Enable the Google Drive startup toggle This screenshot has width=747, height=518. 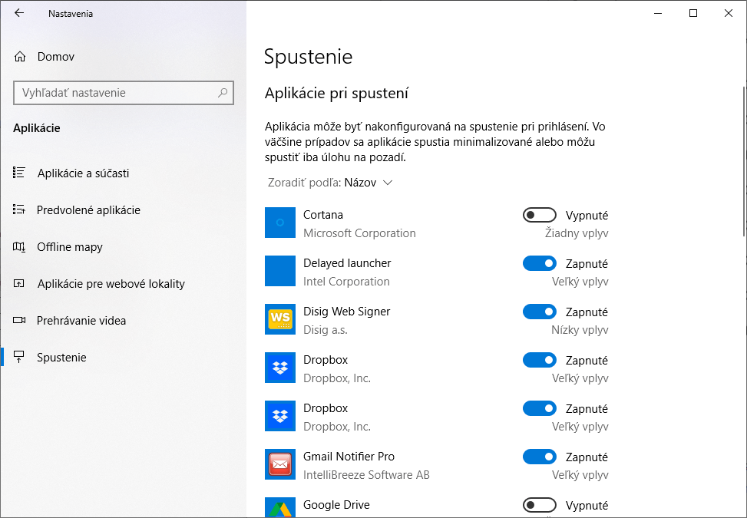[x=539, y=505]
